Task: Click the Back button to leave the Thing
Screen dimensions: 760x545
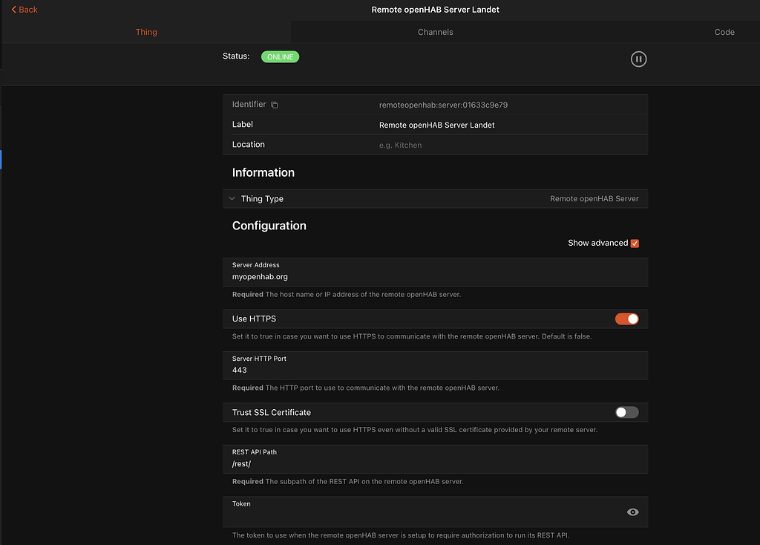Action: coord(24,10)
